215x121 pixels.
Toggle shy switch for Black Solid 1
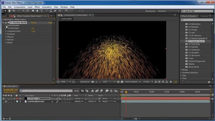pyautogui.click(x=52, y=98)
